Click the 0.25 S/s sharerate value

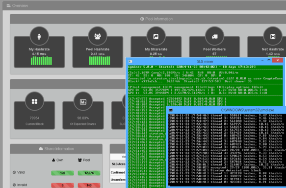pyautogui.click(x=156, y=54)
